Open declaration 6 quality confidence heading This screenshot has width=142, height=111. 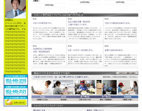tap(114, 50)
